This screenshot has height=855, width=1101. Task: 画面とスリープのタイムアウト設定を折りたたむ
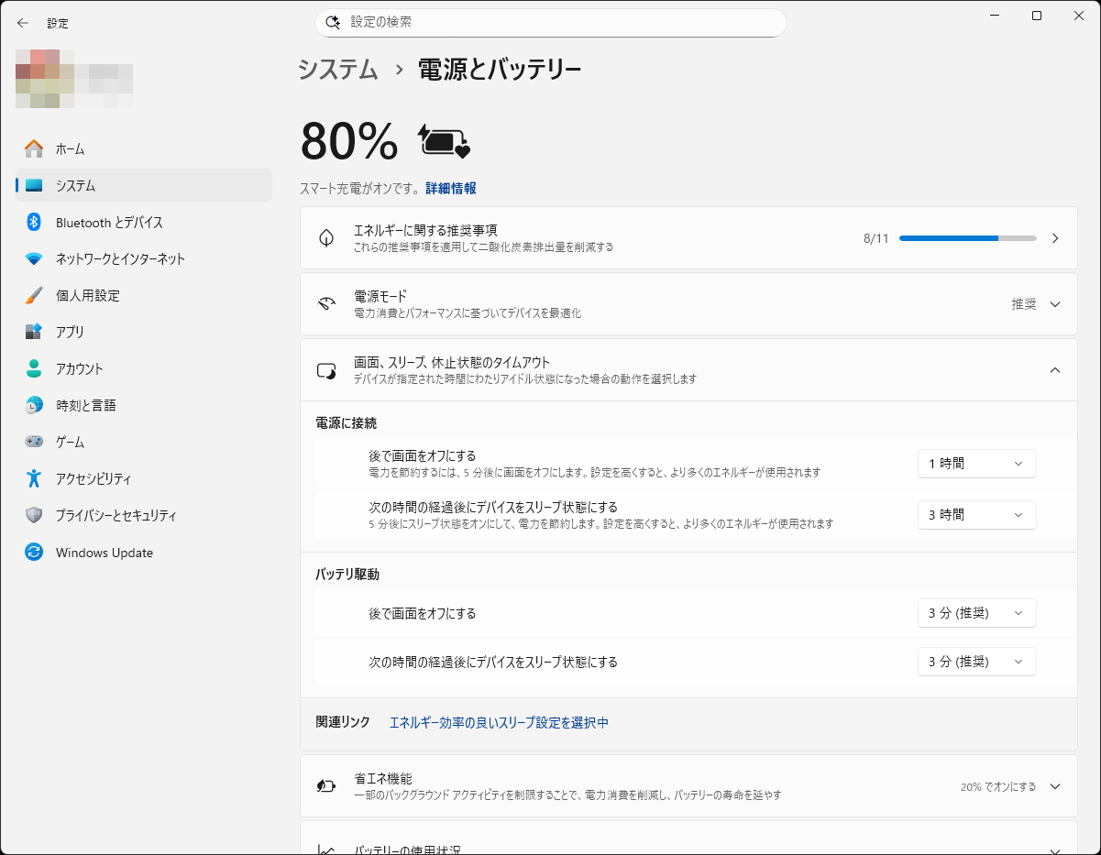point(1054,370)
